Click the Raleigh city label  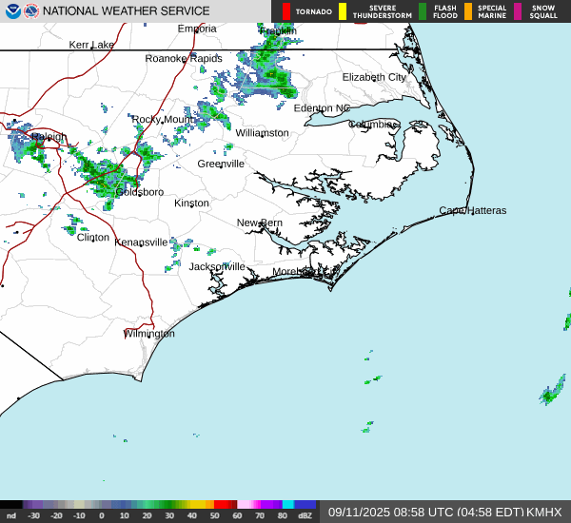(x=49, y=137)
